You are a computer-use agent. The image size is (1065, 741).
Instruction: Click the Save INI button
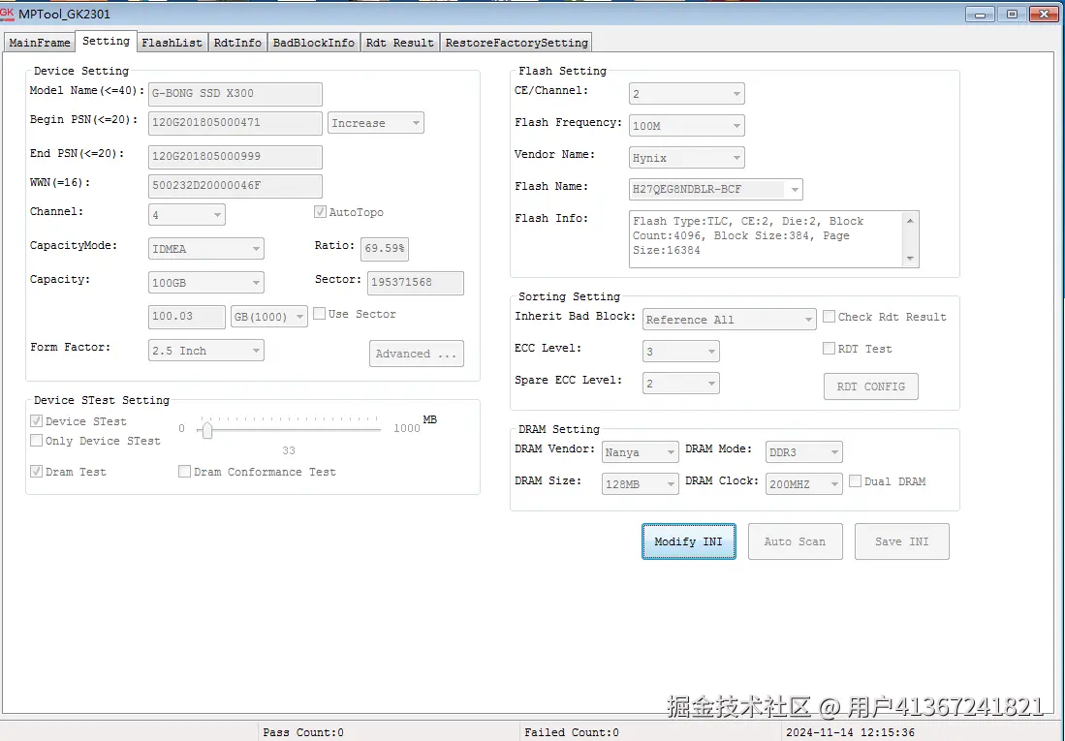pos(902,541)
